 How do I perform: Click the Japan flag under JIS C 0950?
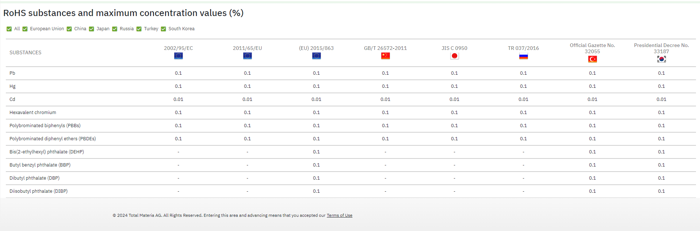(x=454, y=56)
